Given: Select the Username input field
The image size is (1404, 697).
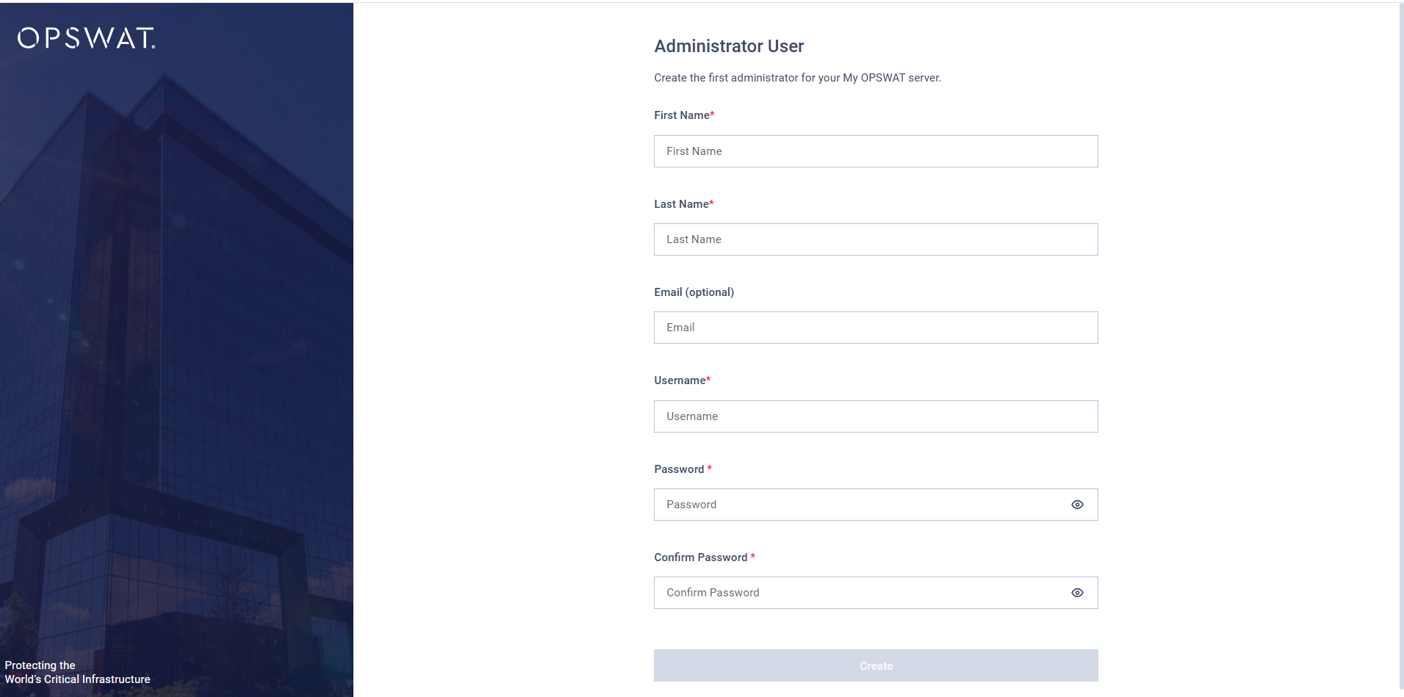Looking at the screenshot, I should (876, 416).
